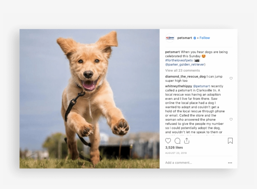The image size is (257, 189).
Task: View all 23 comments
Action: pos(182,70)
